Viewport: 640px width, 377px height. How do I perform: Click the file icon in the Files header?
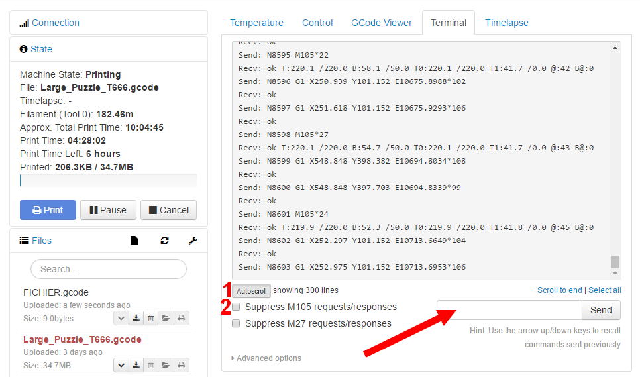tap(134, 241)
